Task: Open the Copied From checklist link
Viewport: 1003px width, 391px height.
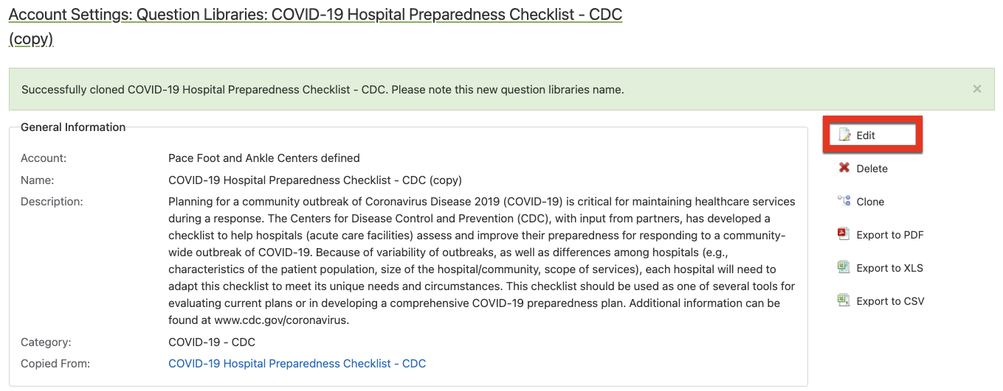Action: 297,363
